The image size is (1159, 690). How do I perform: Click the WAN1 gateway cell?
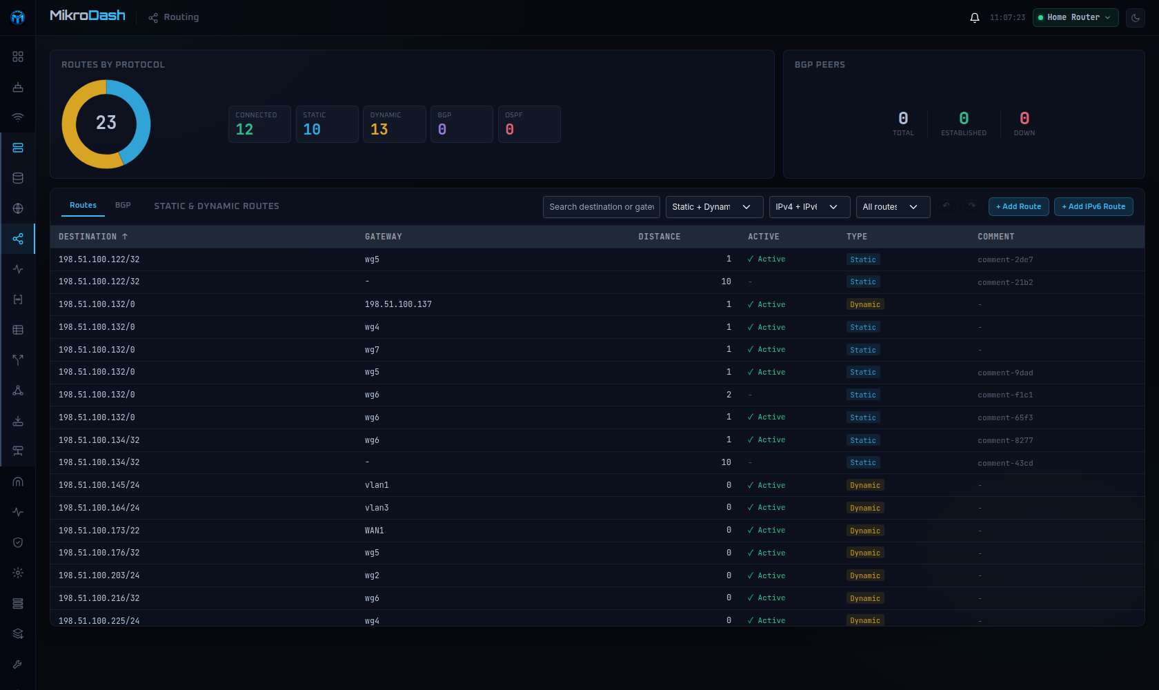[374, 531]
